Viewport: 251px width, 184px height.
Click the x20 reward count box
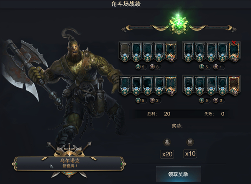tap(167, 154)
